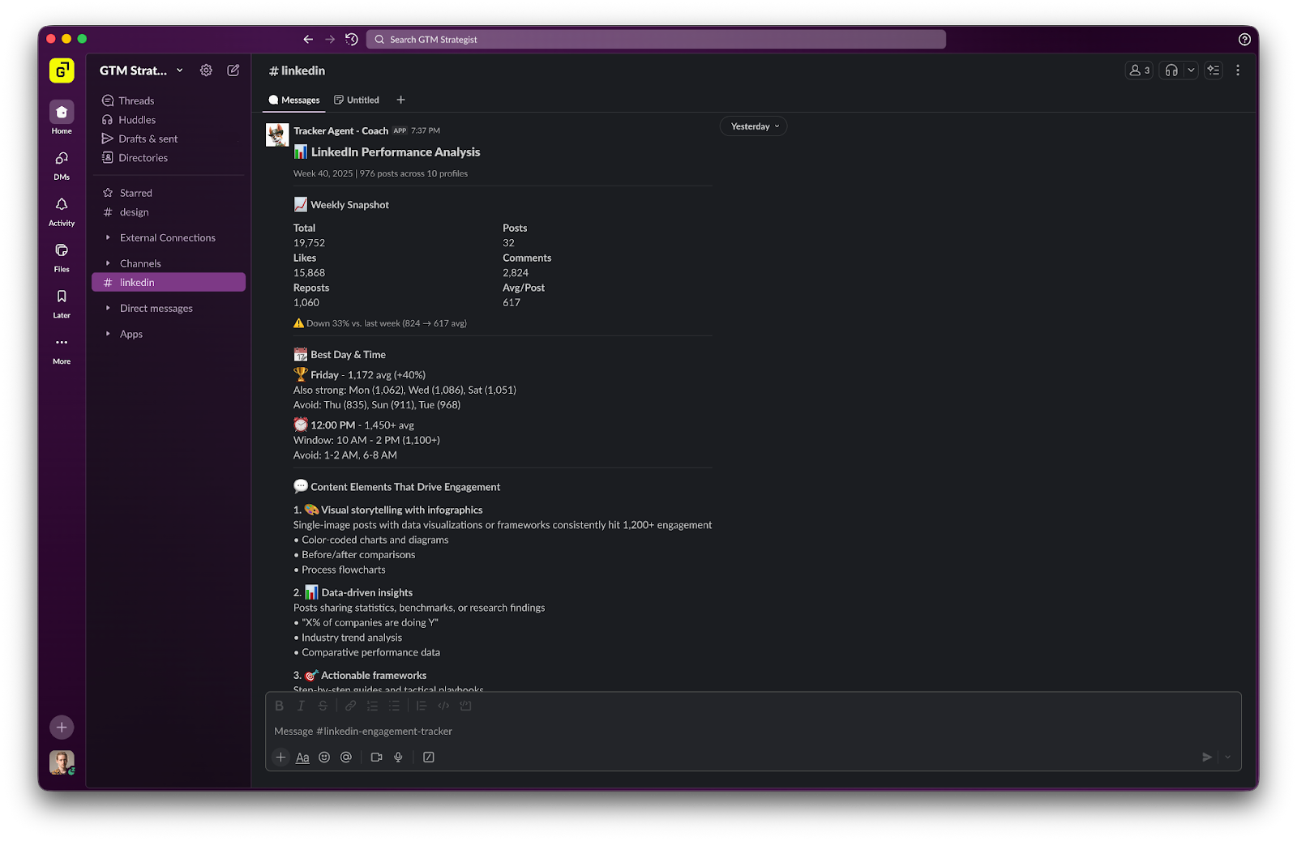View channel members count
Screen dimensions: 1297x841
[1139, 70]
